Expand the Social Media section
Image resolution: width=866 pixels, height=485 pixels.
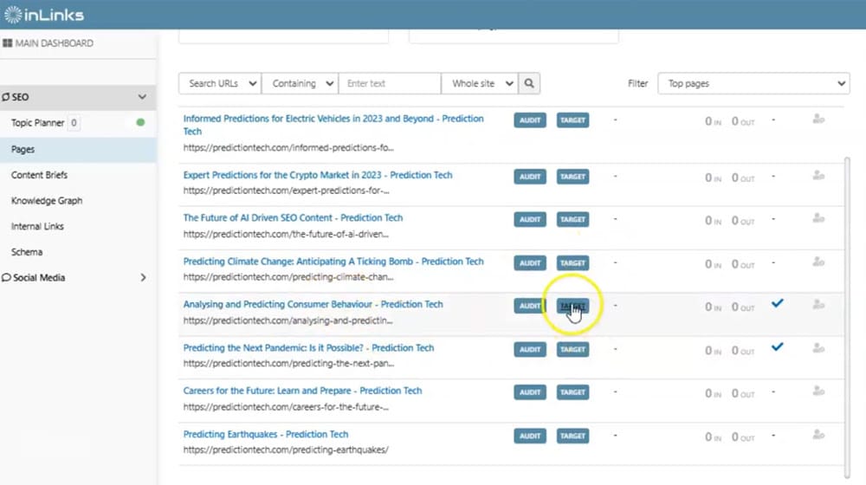pyautogui.click(x=143, y=277)
